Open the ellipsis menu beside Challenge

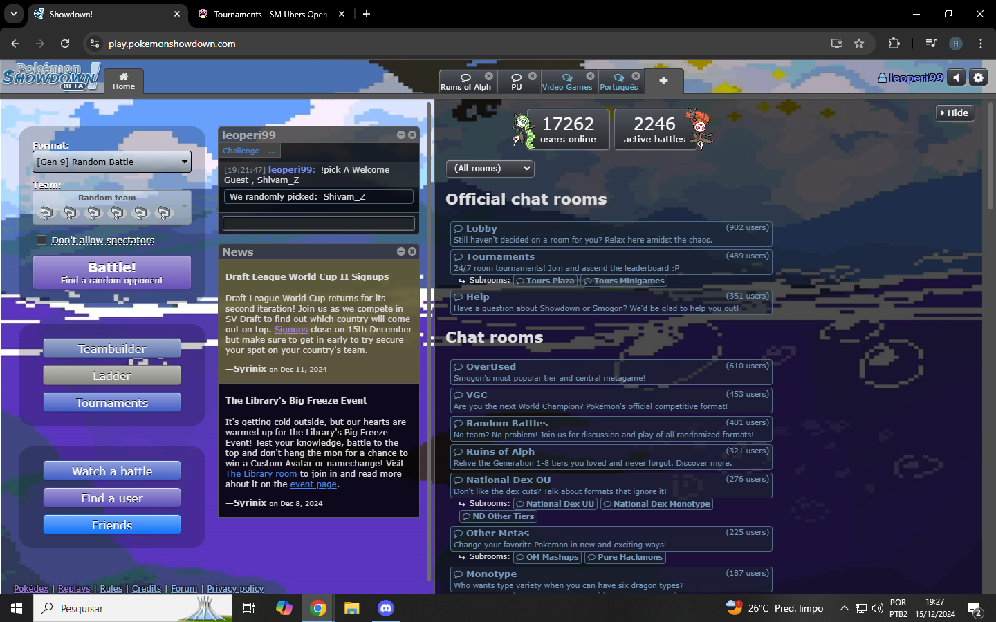[272, 151]
